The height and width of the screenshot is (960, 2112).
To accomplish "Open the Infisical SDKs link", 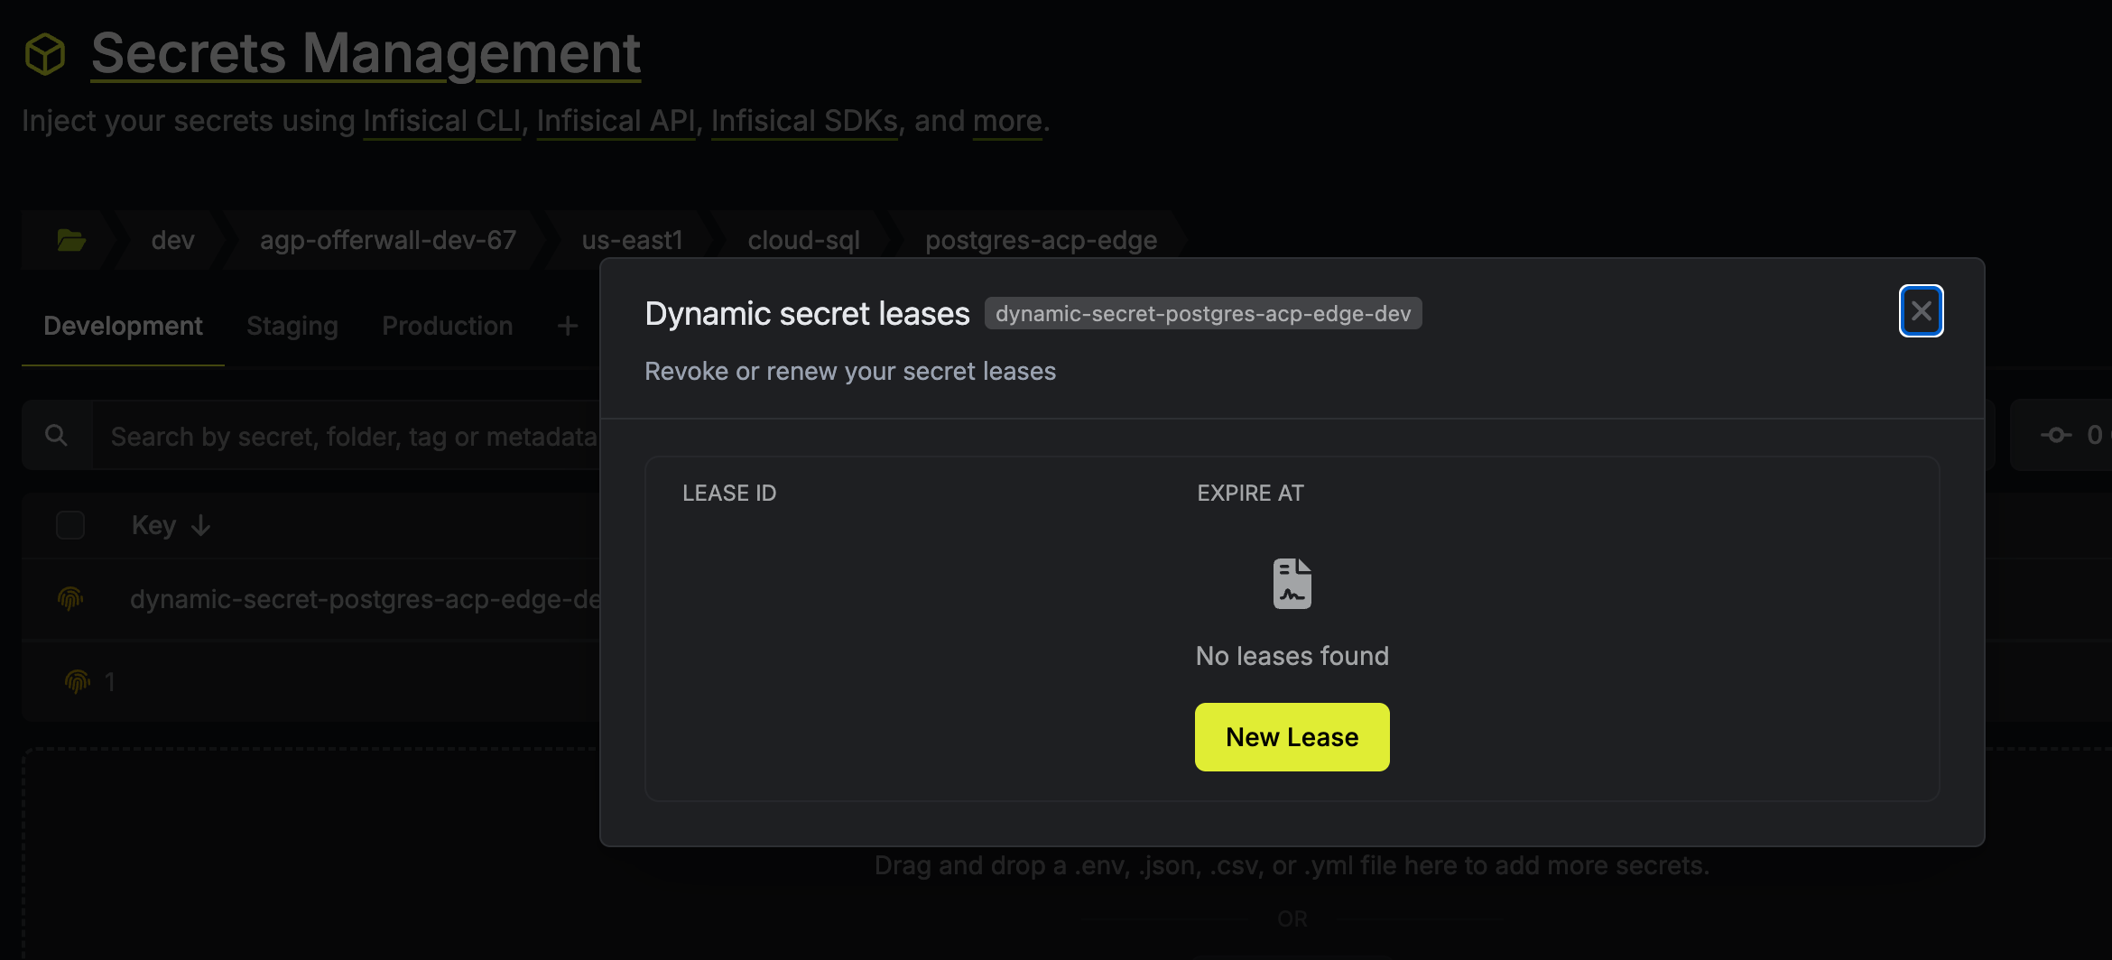I will [x=804, y=121].
